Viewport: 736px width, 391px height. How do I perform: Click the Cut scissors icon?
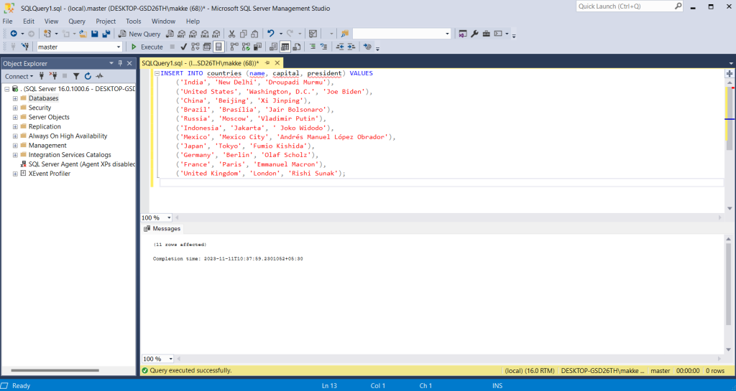pyautogui.click(x=231, y=34)
